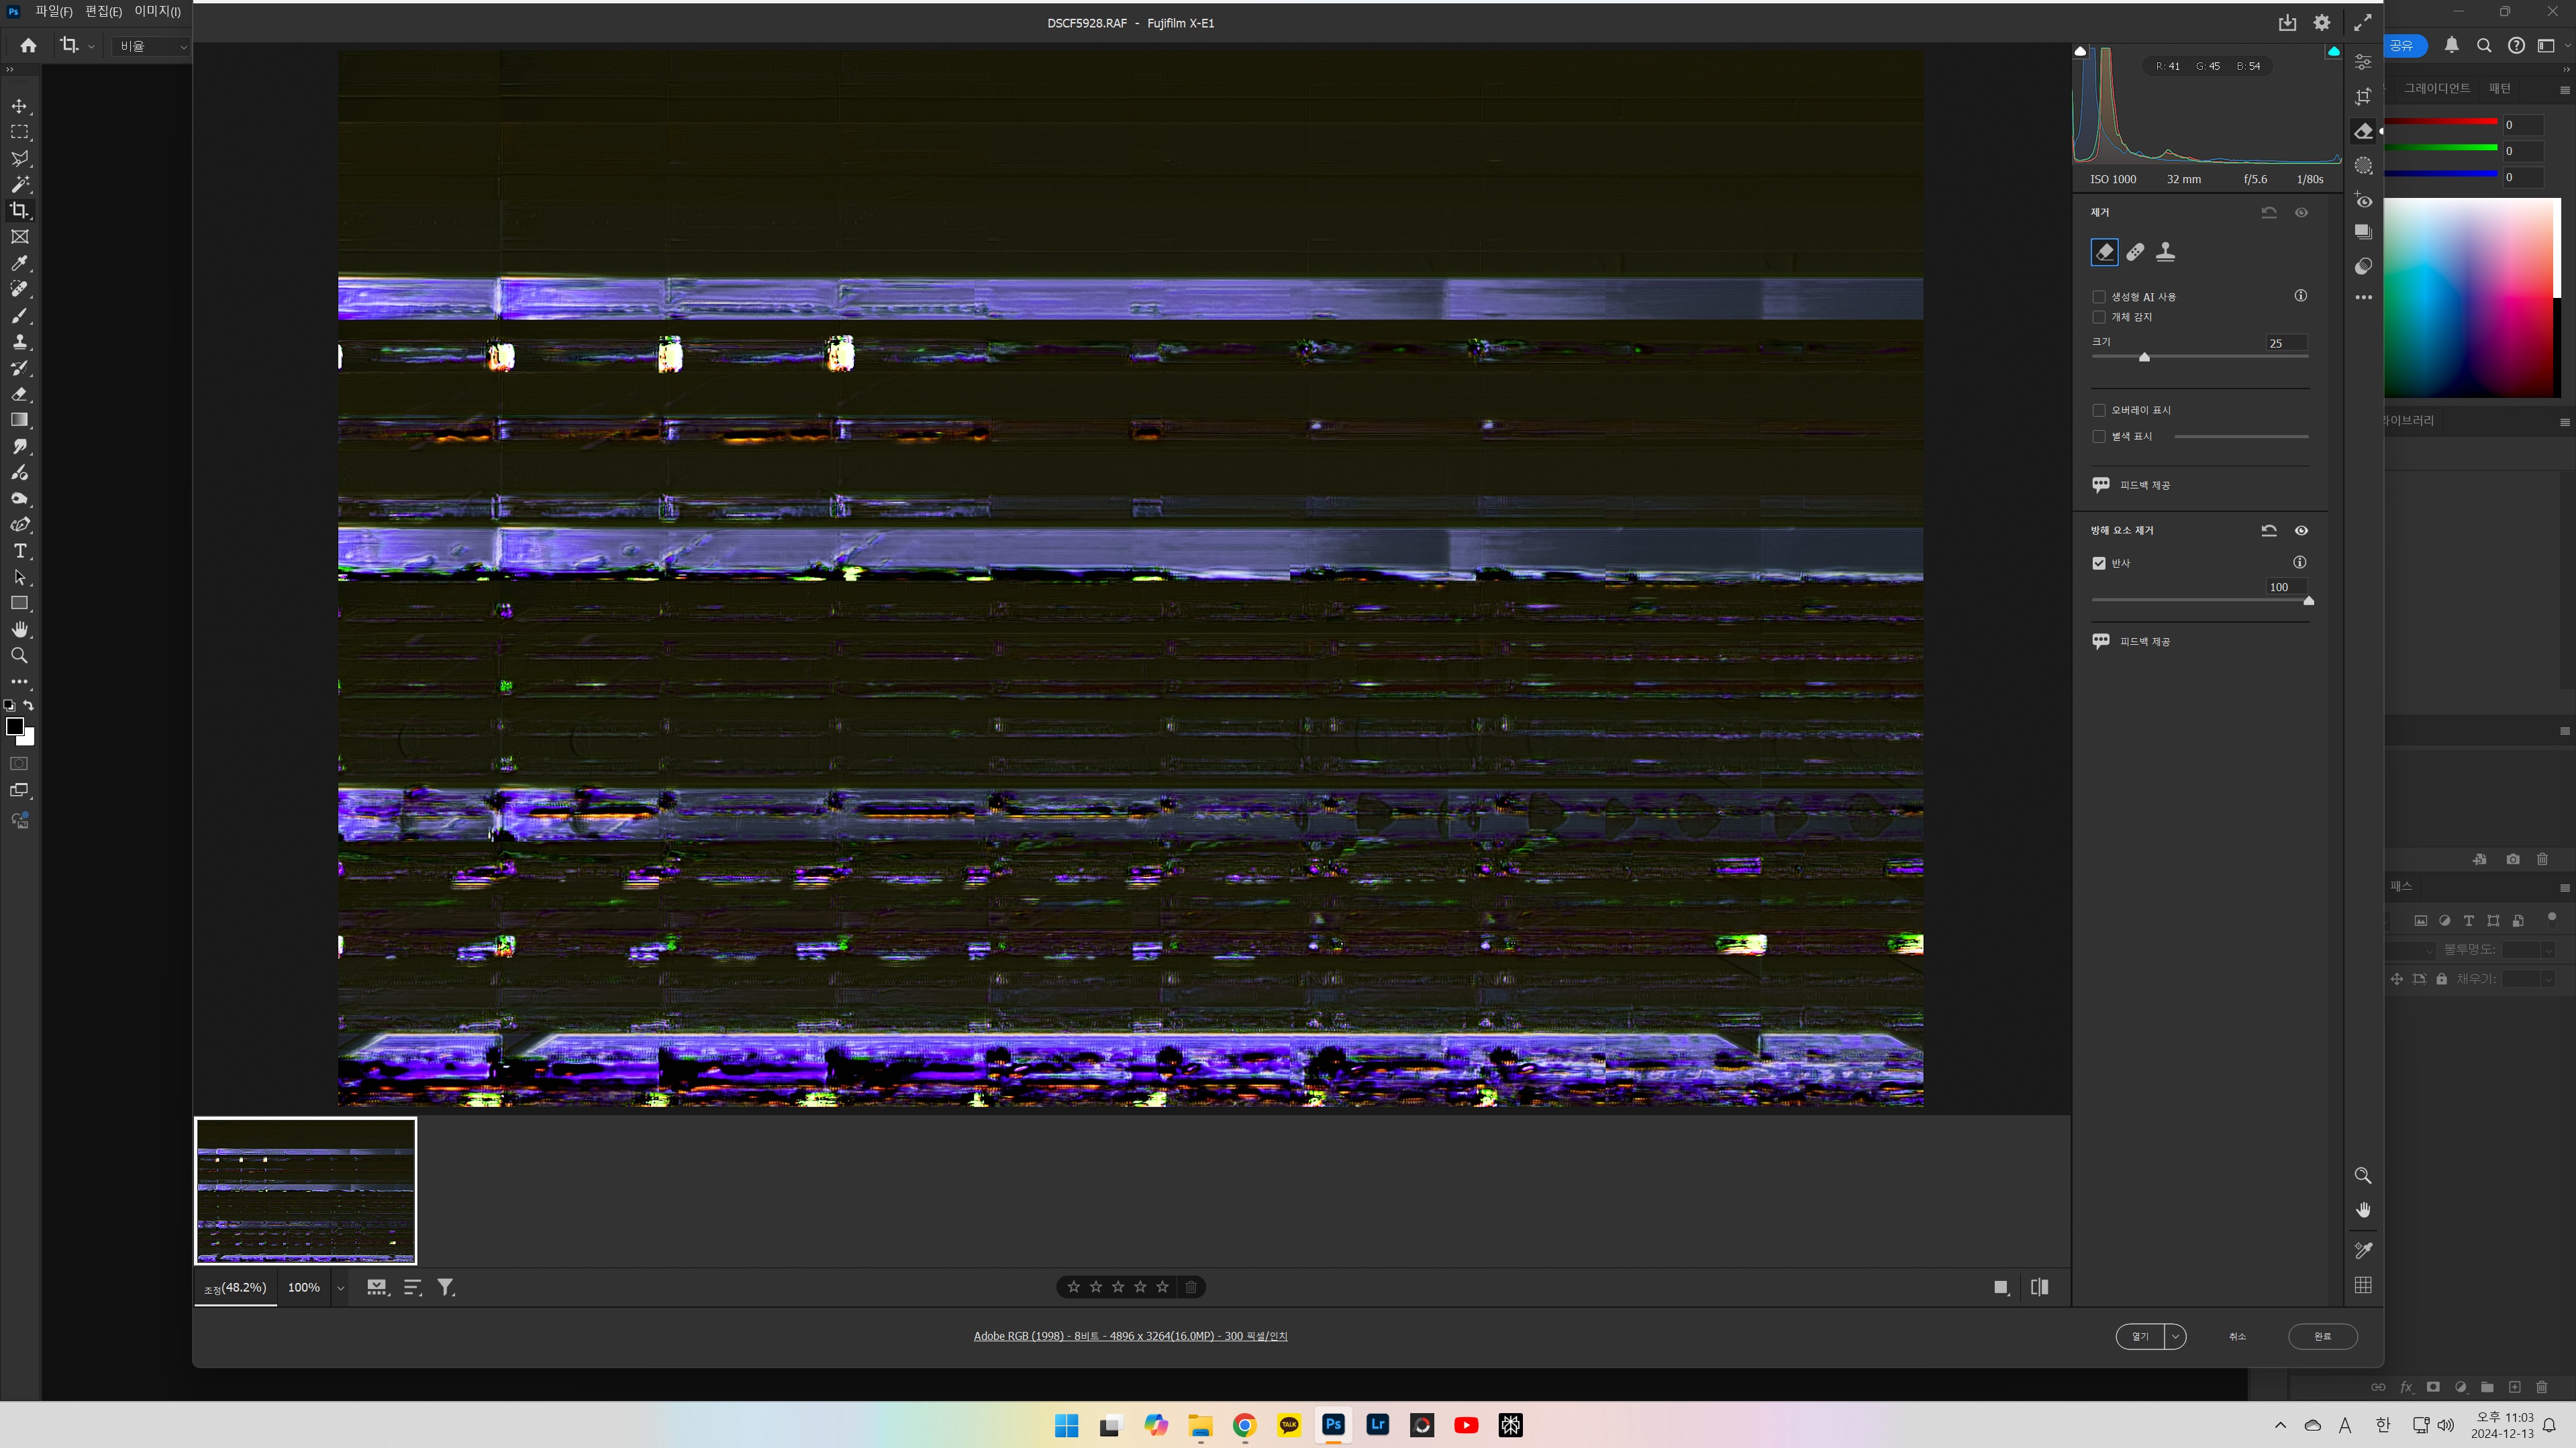This screenshot has width=2576, height=1448.
Task: Open the Edit adjustments sliders panel
Action: point(2364,62)
